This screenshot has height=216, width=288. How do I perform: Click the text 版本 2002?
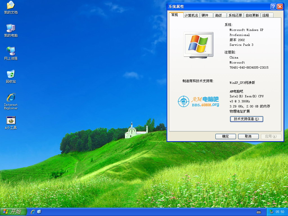point(237,40)
